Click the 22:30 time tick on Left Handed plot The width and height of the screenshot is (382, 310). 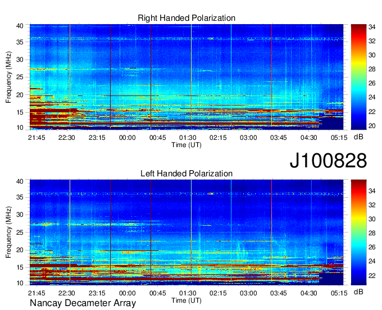pyautogui.click(x=66, y=293)
